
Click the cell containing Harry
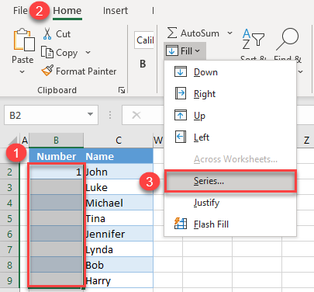click(119, 280)
